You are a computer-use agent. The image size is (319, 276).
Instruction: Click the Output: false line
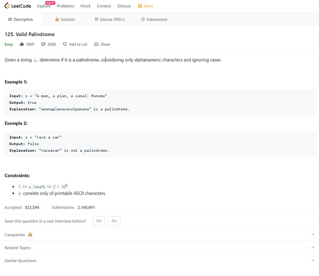24,144
